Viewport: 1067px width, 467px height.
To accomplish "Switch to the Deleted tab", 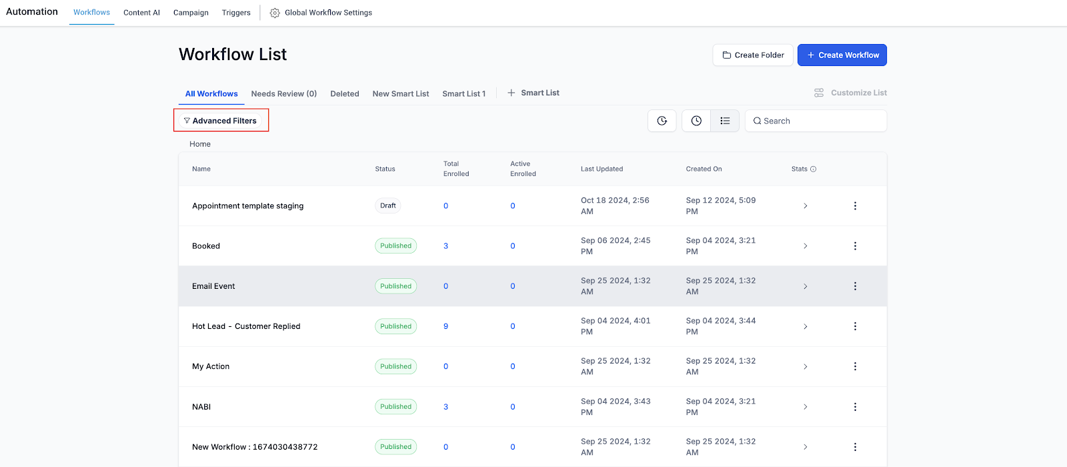I will [345, 94].
